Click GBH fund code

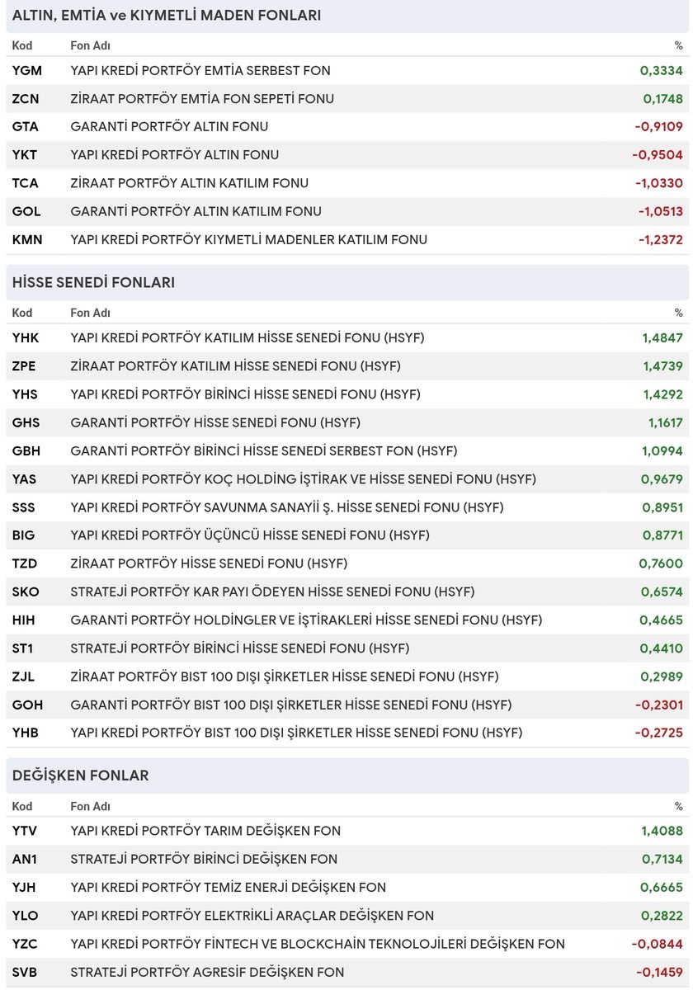26,450
